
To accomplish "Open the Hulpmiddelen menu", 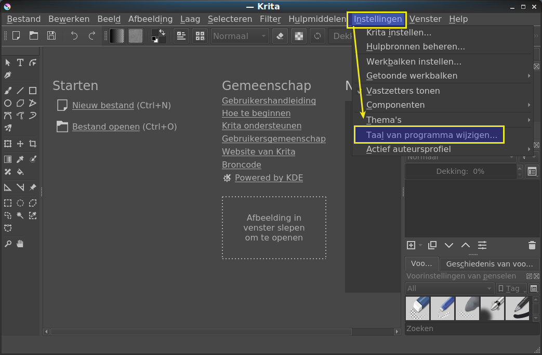I will [317, 19].
